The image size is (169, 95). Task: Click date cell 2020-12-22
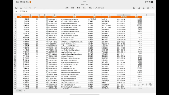pyautogui.click(x=124, y=25)
